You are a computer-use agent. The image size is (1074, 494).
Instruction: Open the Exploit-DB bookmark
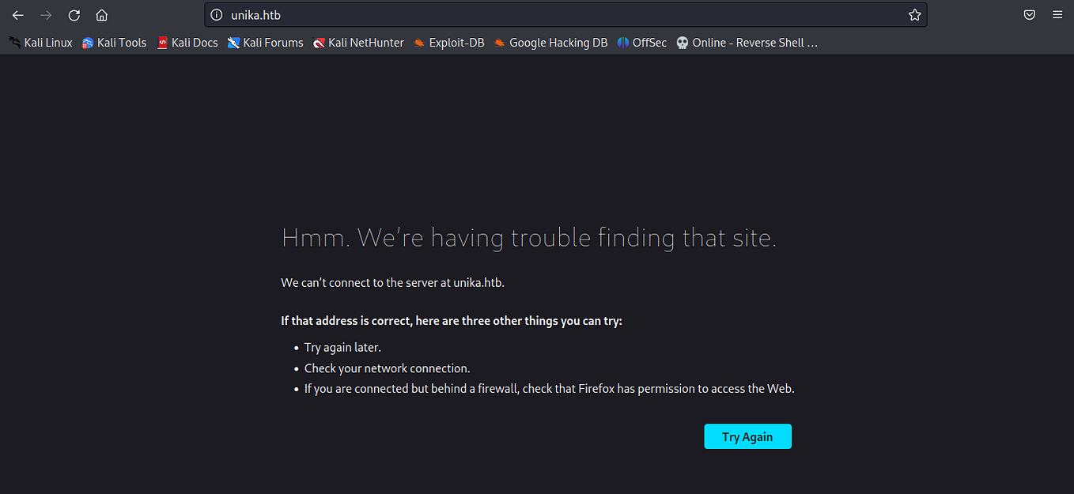[449, 43]
